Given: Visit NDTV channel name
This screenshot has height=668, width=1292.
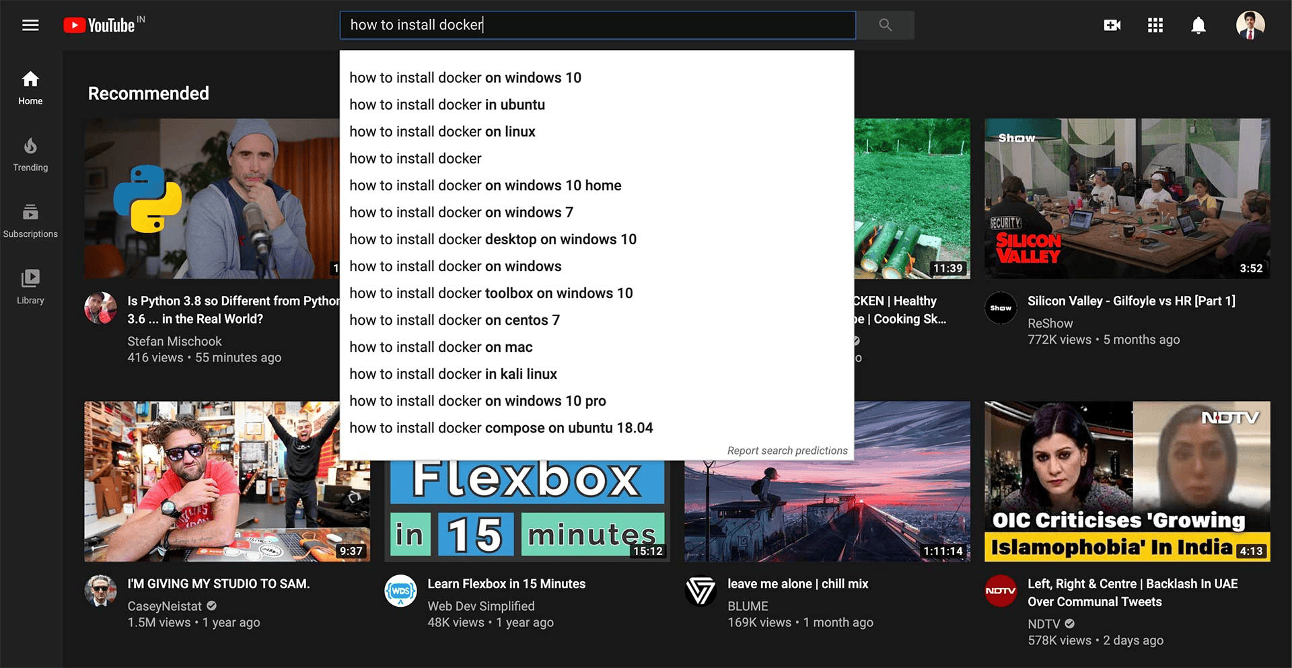Looking at the screenshot, I should coord(1044,624).
